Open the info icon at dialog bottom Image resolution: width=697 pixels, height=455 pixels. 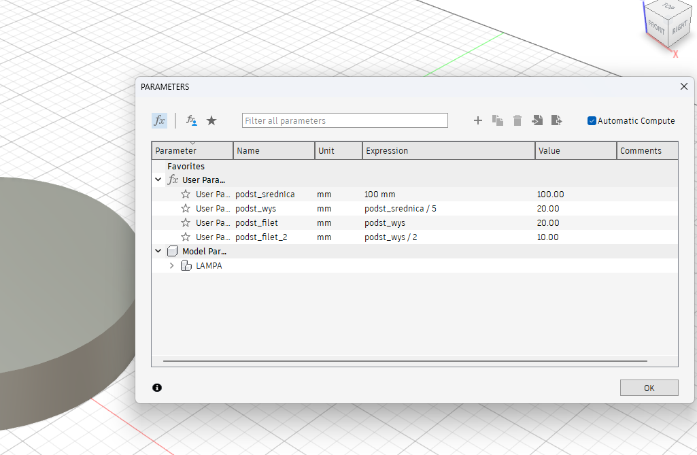pos(157,388)
